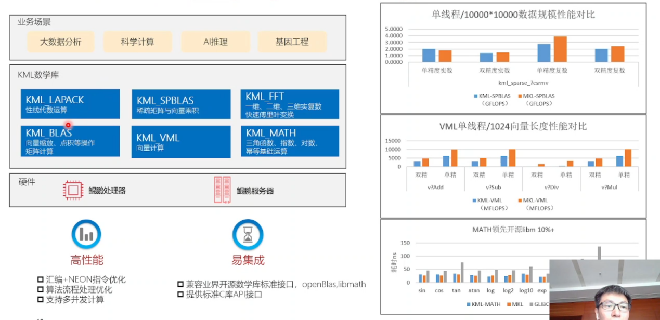Select the AI推理 scenario box
The width and height of the screenshot is (660, 320).
(215, 42)
